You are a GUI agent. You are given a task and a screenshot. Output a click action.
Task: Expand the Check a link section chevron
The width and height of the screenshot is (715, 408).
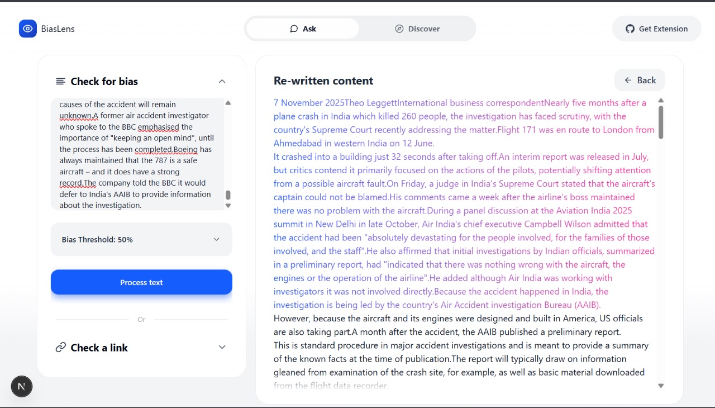[222, 348]
